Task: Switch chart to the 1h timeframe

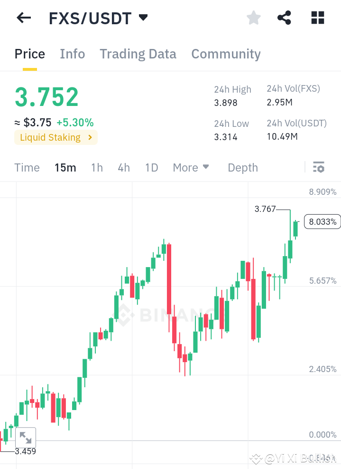Action: pyautogui.click(x=97, y=167)
